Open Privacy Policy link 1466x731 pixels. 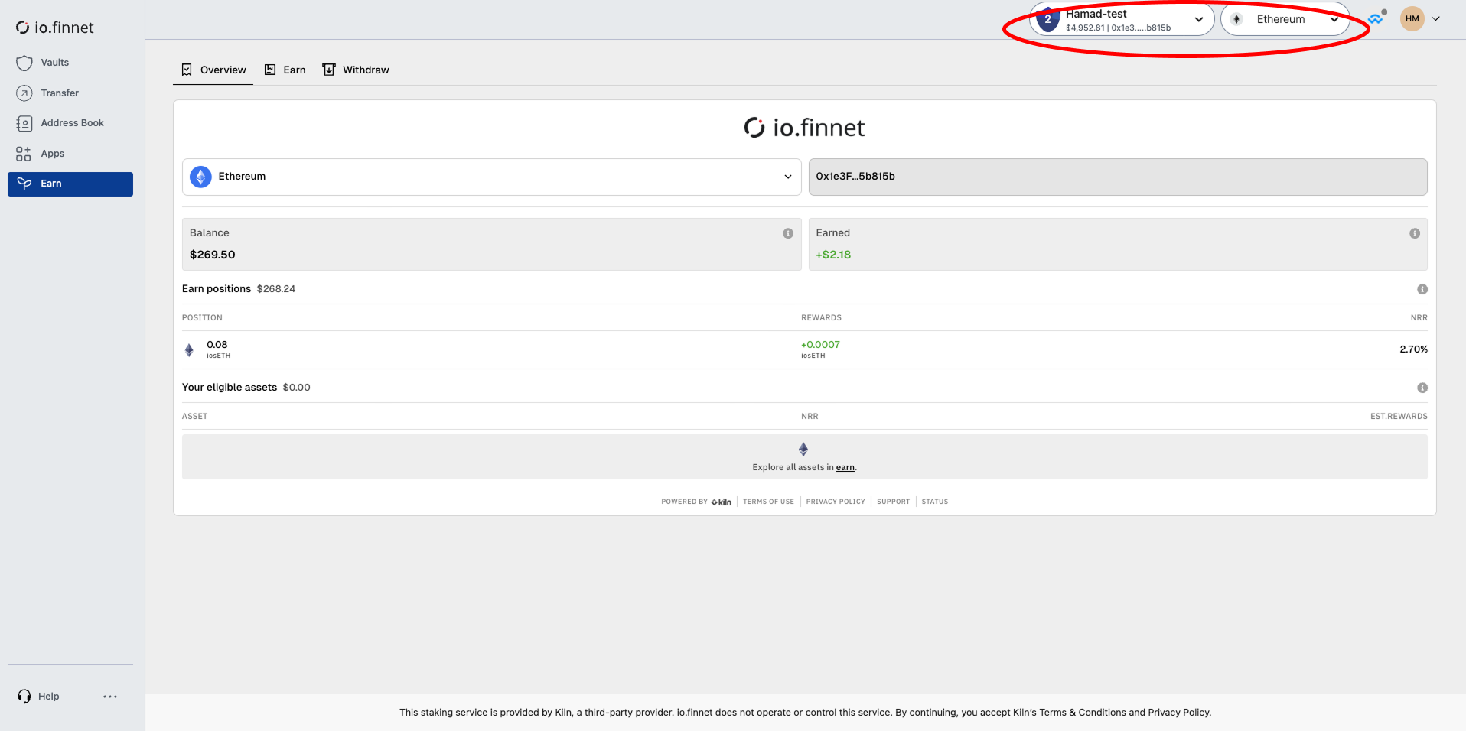(x=836, y=502)
